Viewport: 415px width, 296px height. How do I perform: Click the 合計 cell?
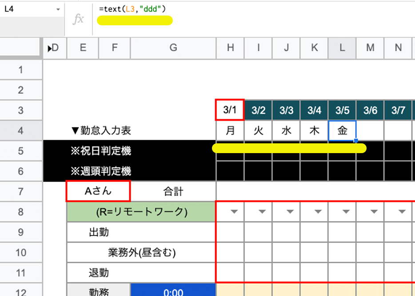pyautogui.click(x=173, y=192)
